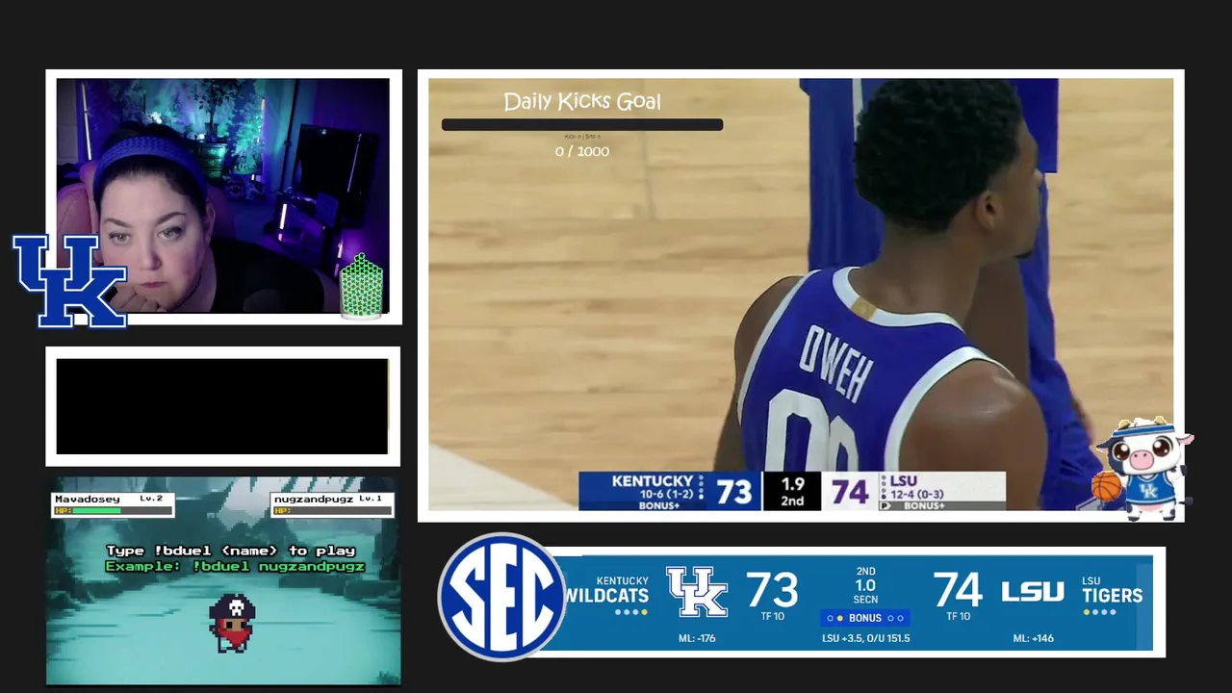Click LSU's score 74 in bottom scoreboard
1232x693 pixels.
pos(958,590)
